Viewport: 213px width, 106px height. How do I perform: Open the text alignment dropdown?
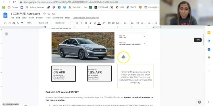tap(126, 23)
